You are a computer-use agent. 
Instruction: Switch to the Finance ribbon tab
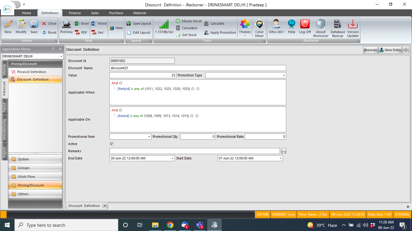(x=74, y=13)
